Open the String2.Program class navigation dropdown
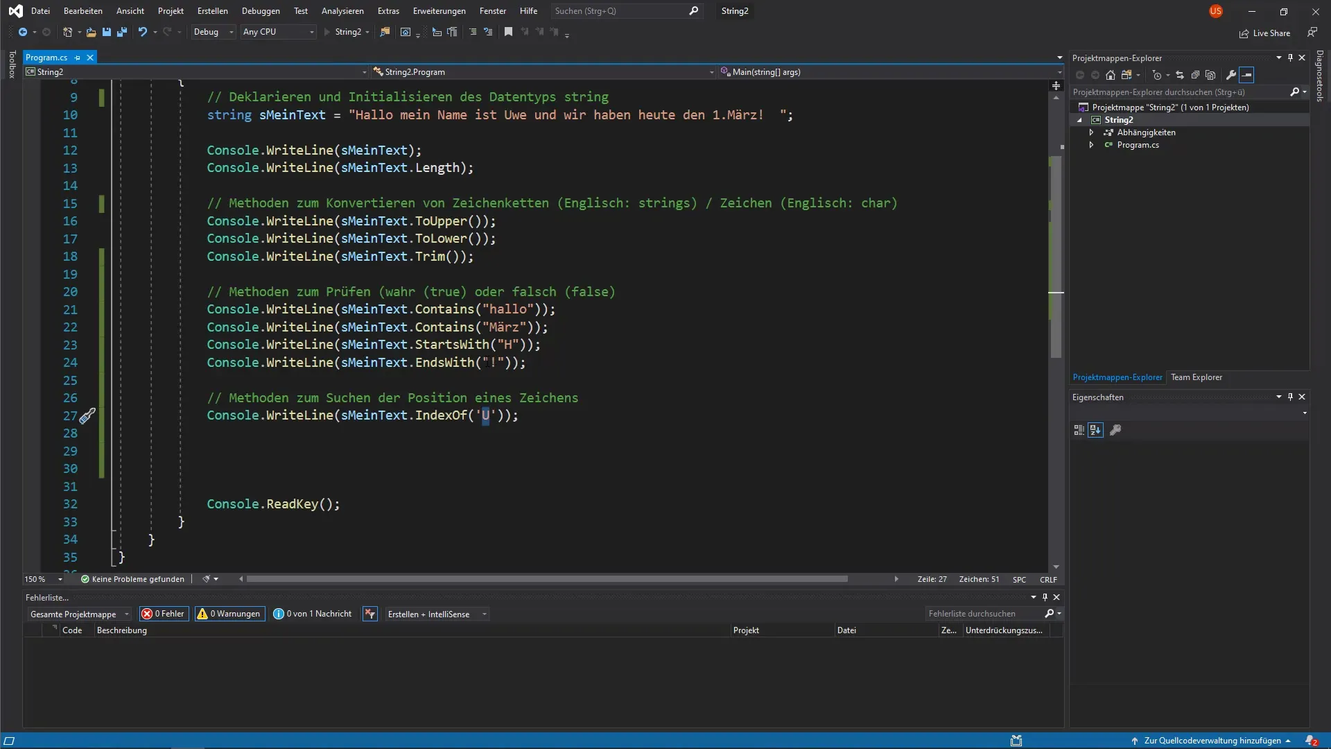 pyautogui.click(x=543, y=72)
